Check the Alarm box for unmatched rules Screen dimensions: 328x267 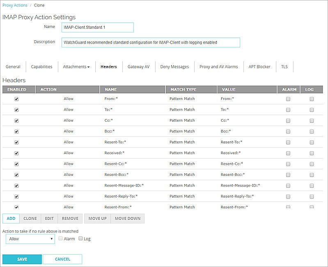click(61, 239)
